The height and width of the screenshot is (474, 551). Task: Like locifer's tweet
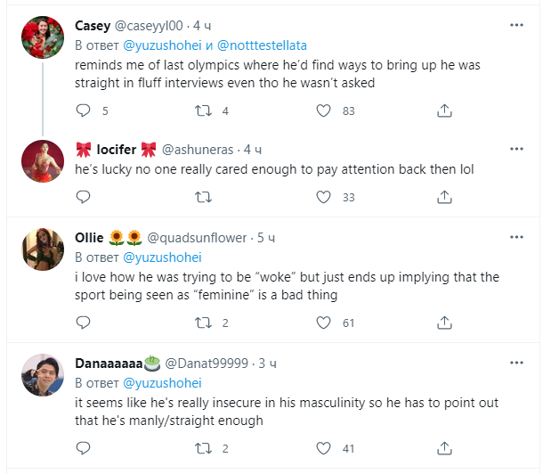[x=324, y=197]
